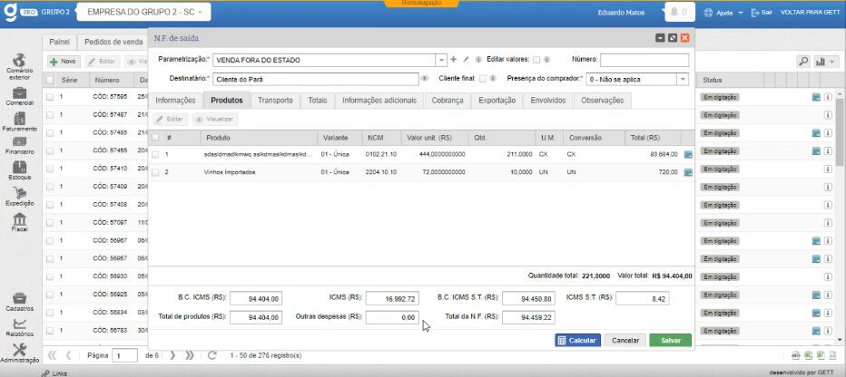
Task: Check the CÓD: 56925 row checkbox
Action: pos(50,295)
